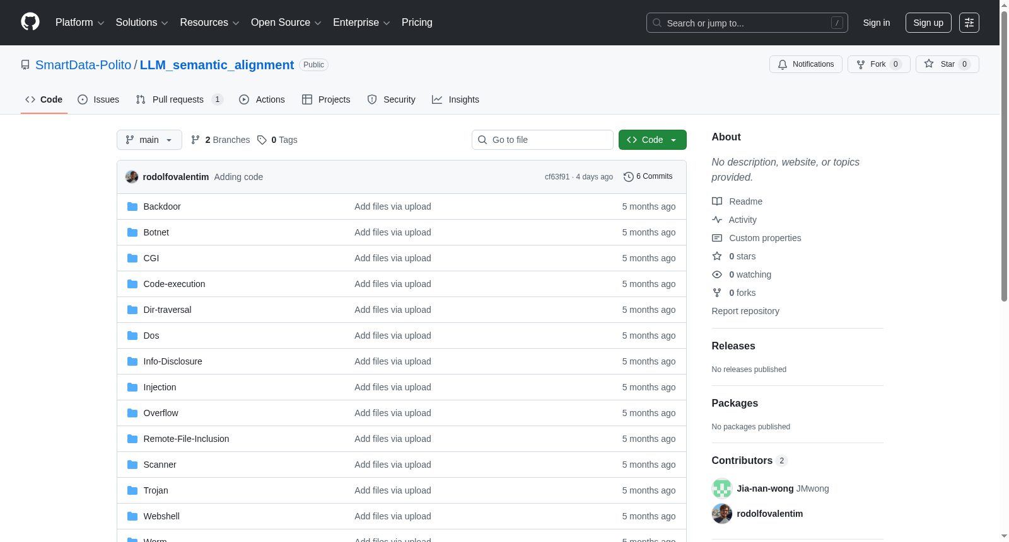
Task: Open the SmartData-Polito organization link
Action: click(x=83, y=65)
